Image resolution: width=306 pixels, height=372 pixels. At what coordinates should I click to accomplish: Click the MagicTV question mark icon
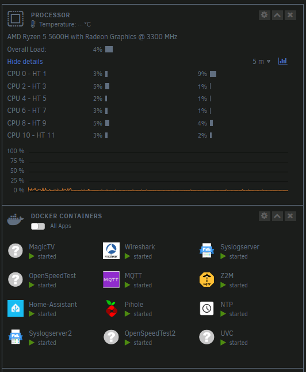[16, 250]
